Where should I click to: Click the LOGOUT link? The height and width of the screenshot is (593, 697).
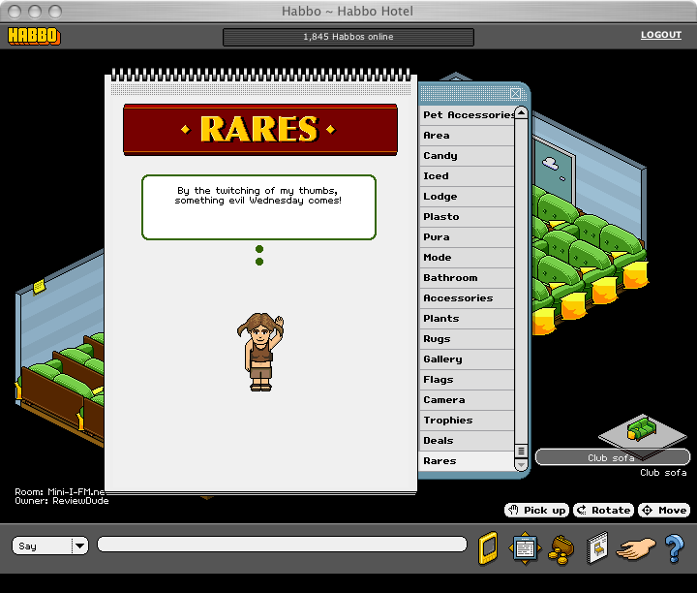[x=661, y=35]
